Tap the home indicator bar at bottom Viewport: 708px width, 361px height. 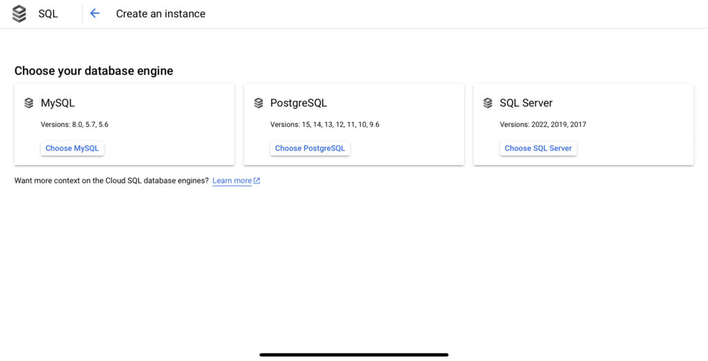point(354,355)
